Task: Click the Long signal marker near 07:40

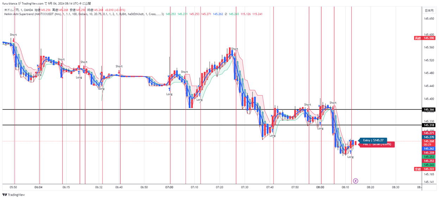Action: [272, 131]
